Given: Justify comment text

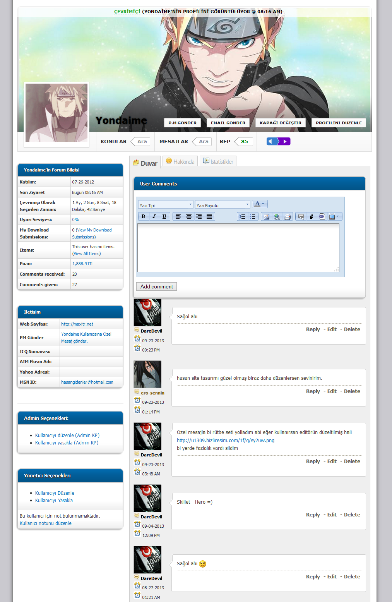Looking at the screenshot, I should click(209, 216).
